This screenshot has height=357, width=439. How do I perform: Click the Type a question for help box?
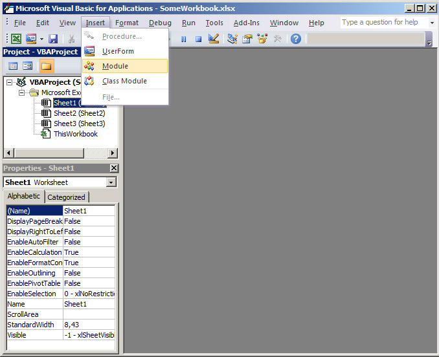click(383, 23)
